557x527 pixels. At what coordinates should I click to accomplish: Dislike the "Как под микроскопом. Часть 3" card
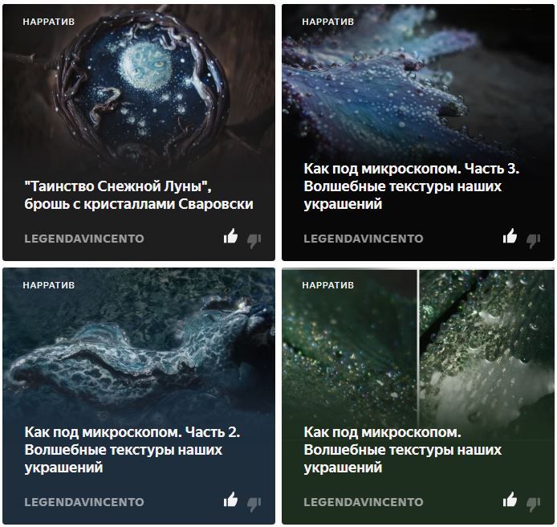click(534, 240)
